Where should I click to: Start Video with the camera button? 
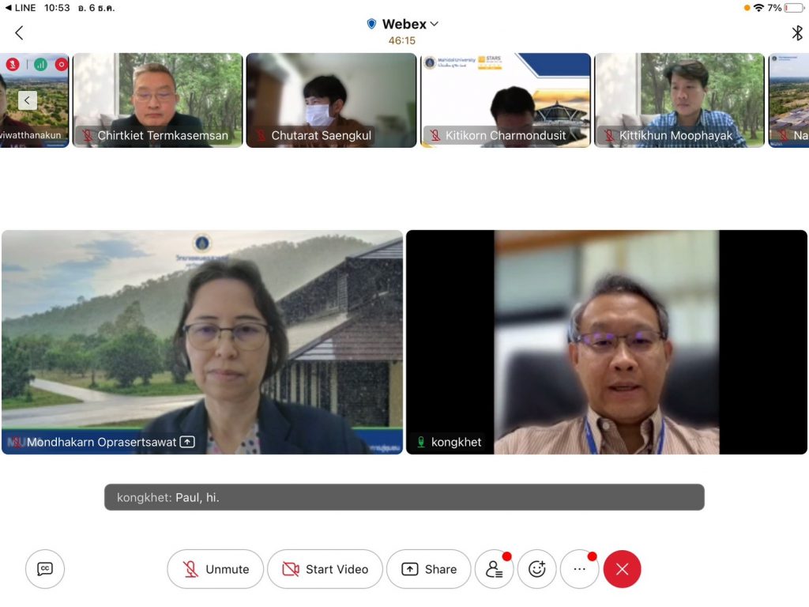325,569
